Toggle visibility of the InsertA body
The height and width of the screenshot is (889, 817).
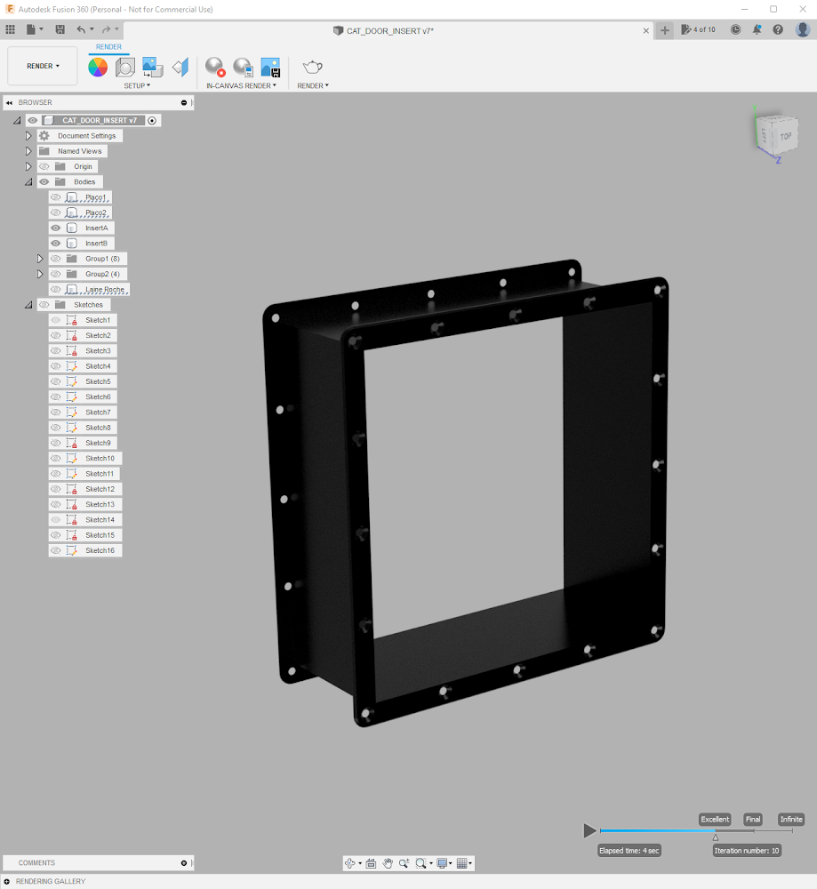pyautogui.click(x=56, y=228)
